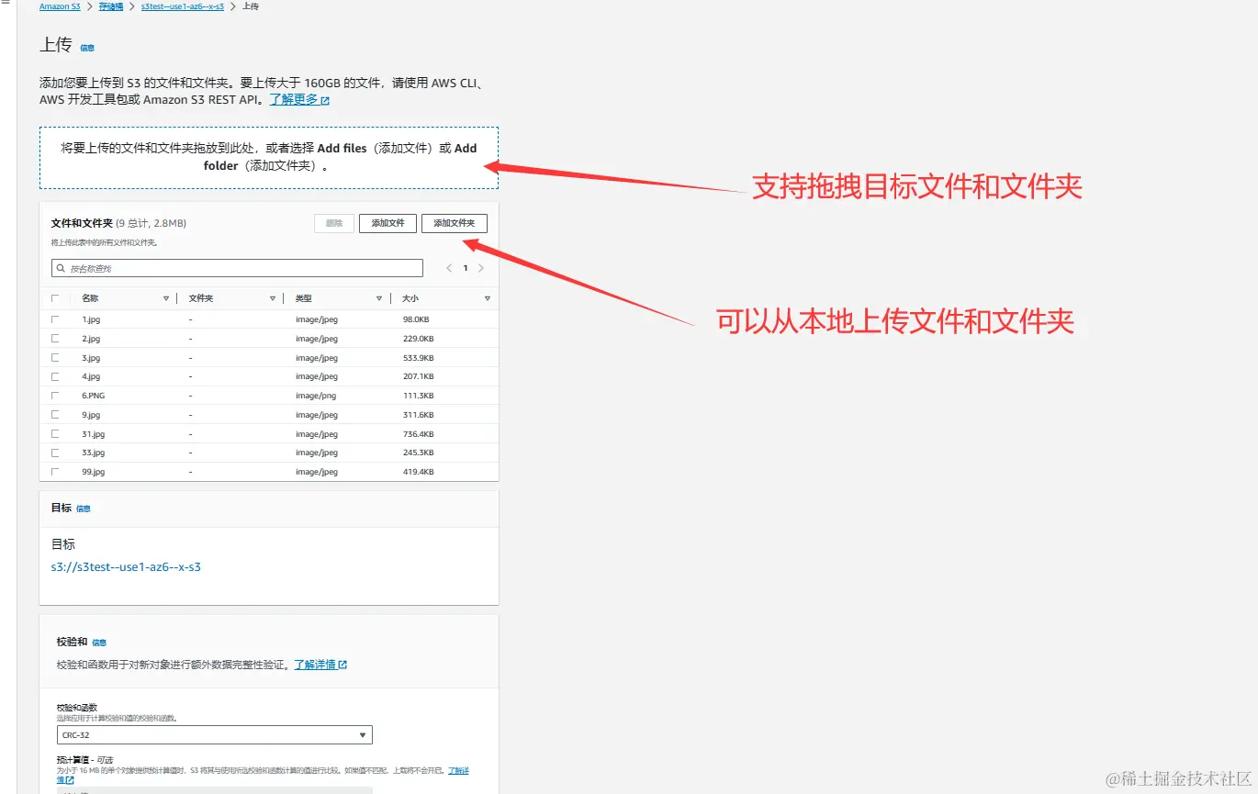Click page number 1 in pagination

click(466, 268)
